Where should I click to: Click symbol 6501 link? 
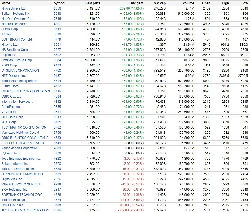click(x=57, y=45)
